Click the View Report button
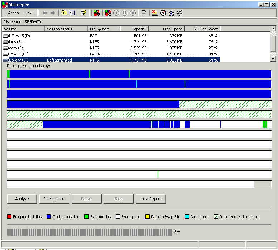278x250 pixels. (x=151, y=199)
